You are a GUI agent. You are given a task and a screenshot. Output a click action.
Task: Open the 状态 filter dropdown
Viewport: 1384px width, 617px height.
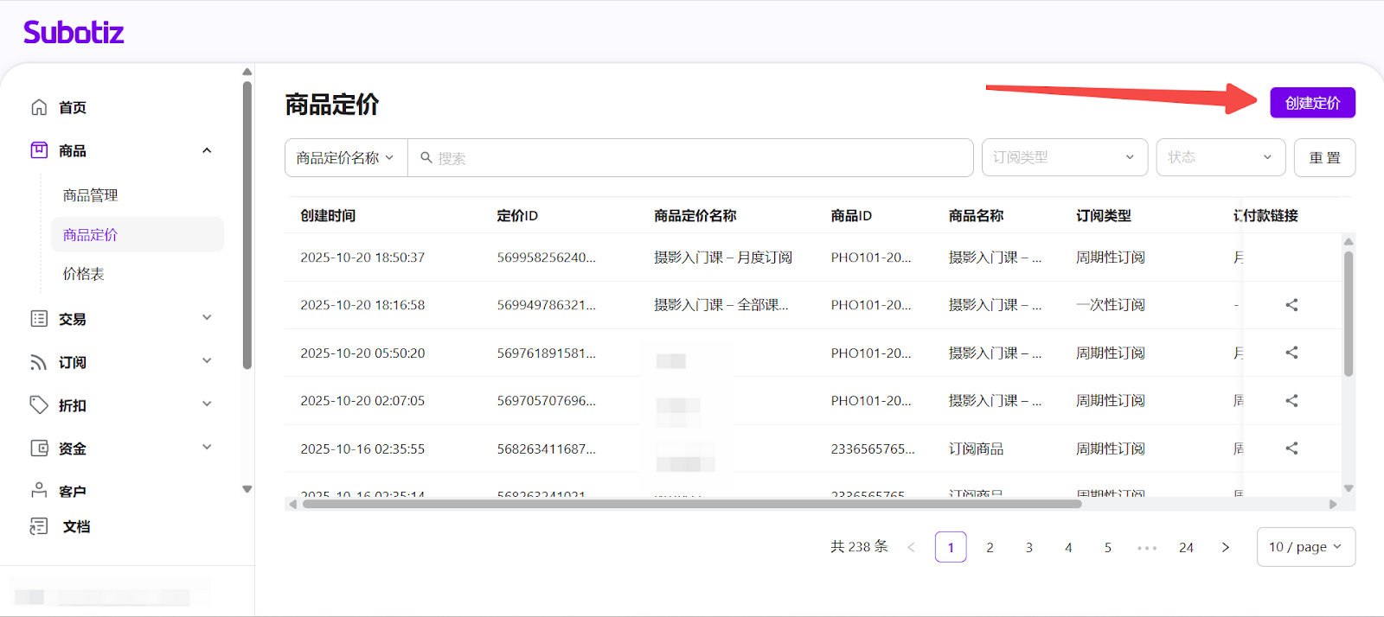click(1220, 157)
